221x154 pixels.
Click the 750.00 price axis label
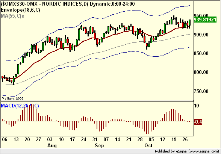[201, 91]
